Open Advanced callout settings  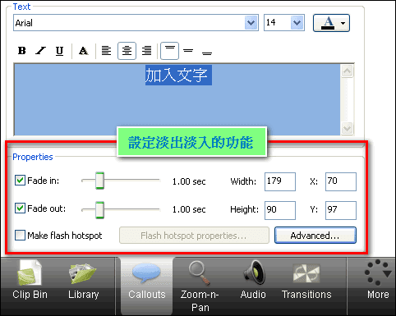tap(315, 236)
